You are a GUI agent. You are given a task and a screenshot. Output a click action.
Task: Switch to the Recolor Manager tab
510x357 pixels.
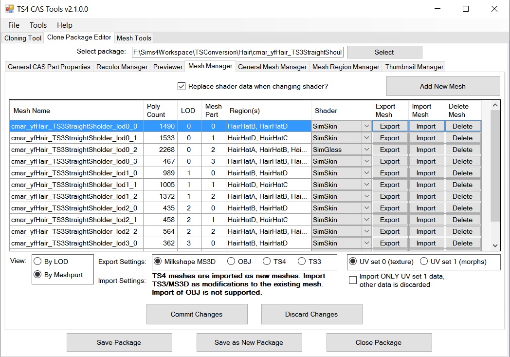point(122,67)
